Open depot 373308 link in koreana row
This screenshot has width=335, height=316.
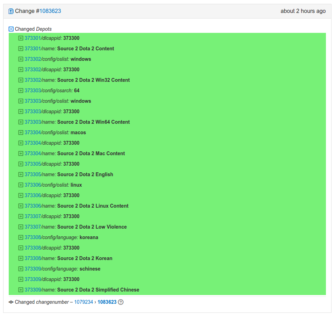point(33,237)
